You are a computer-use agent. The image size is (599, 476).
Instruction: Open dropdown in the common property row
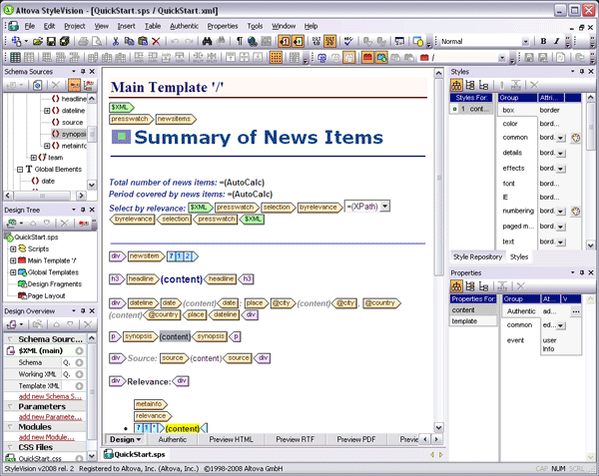(x=560, y=325)
